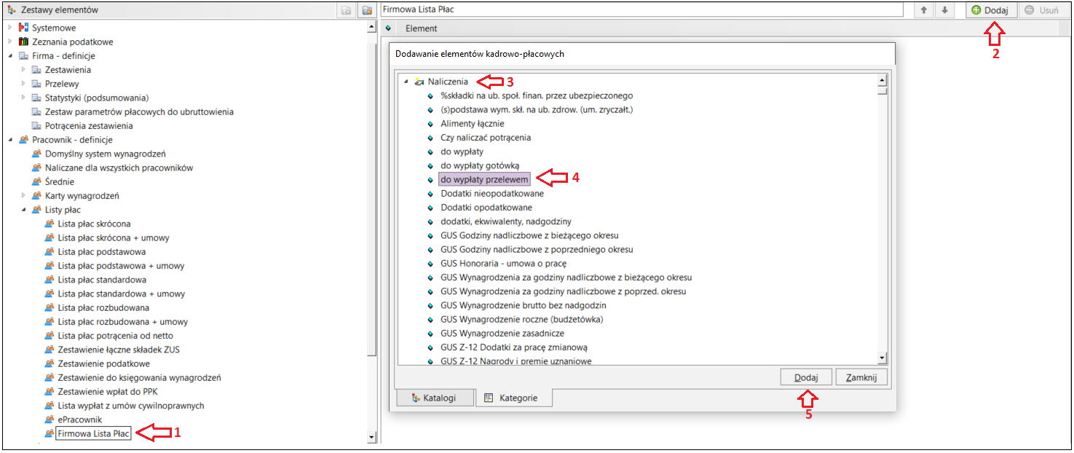Move element down with the arrow button
1074x453 pixels.
tap(944, 10)
